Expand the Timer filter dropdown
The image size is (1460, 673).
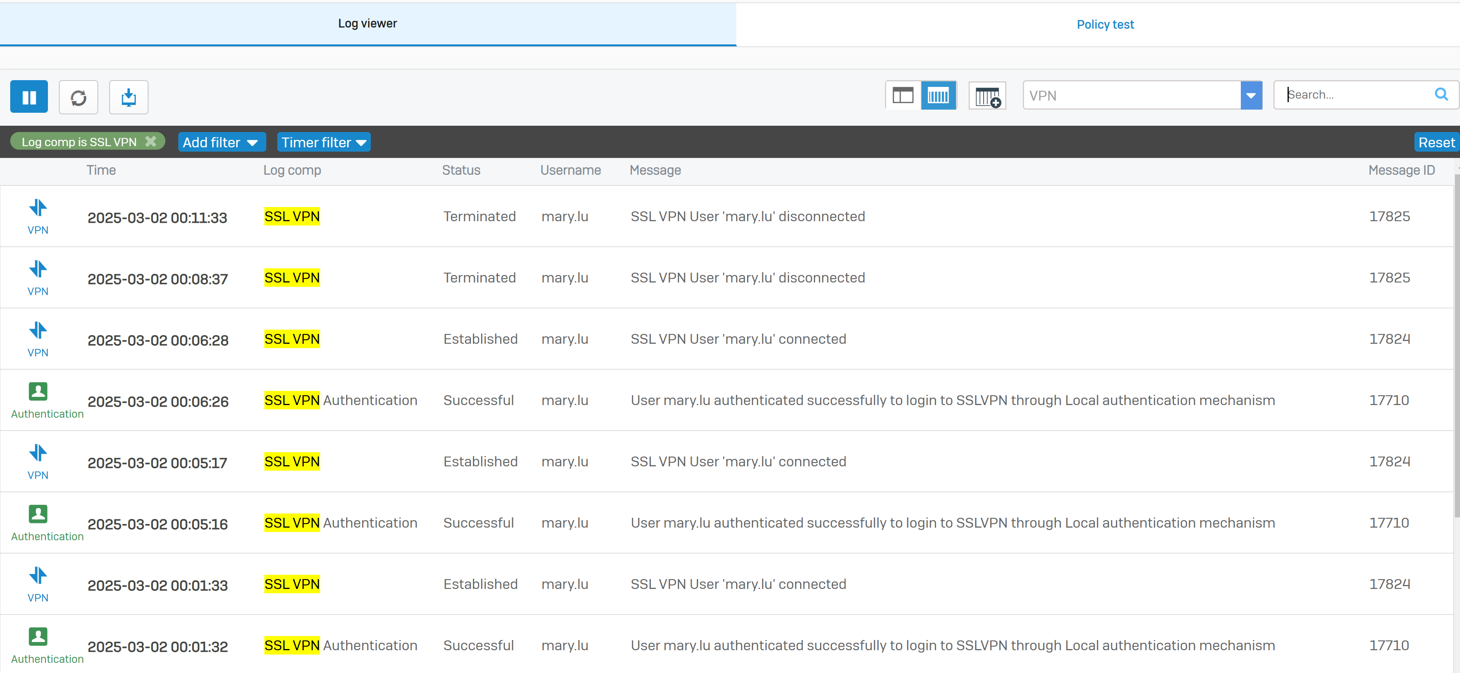tap(324, 142)
